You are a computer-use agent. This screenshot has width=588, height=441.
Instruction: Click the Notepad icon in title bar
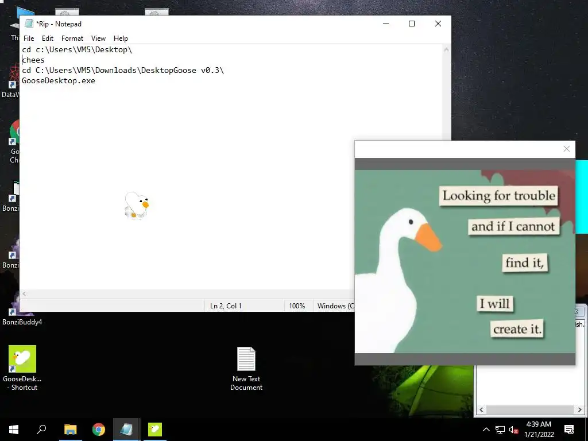point(29,24)
